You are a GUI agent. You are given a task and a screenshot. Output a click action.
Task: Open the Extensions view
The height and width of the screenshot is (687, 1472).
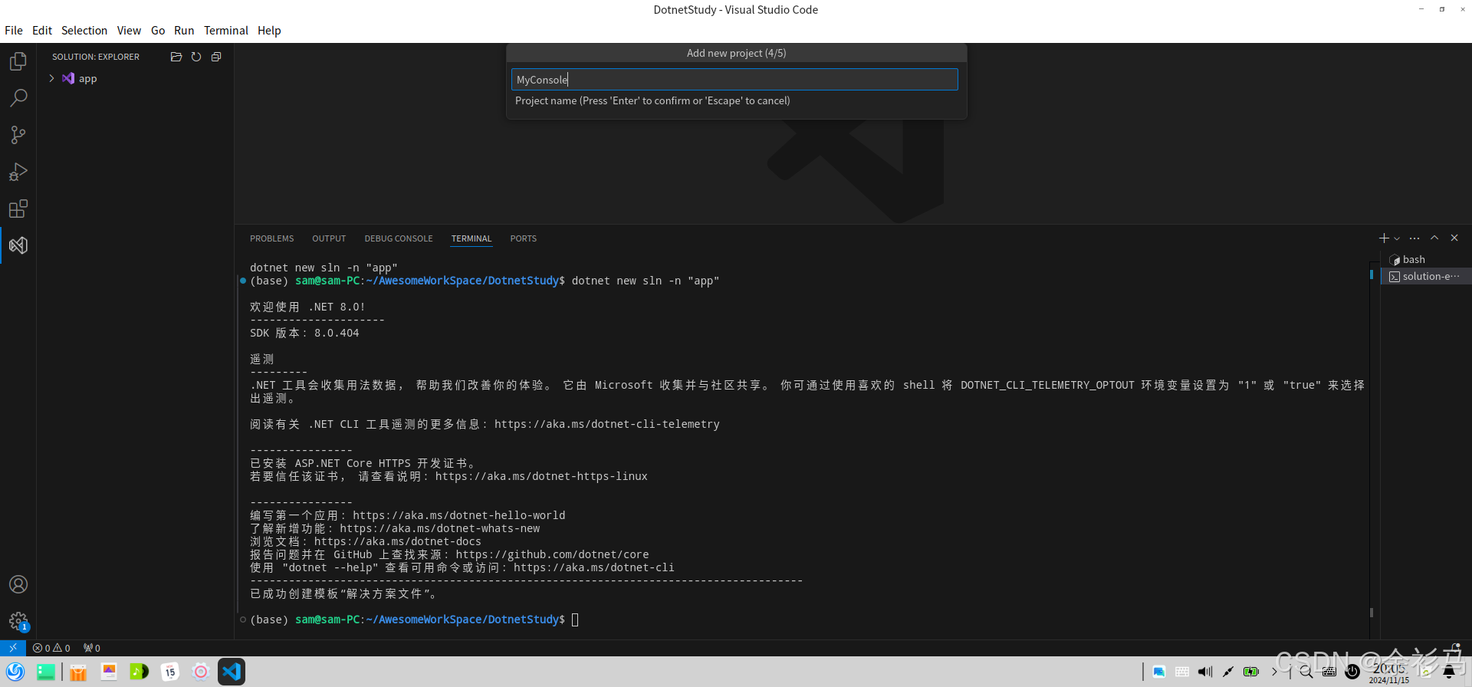click(18, 209)
